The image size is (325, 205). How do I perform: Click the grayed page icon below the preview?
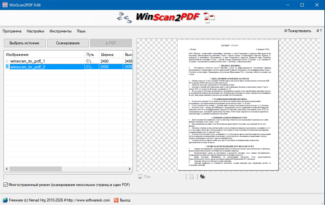click(191, 177)
